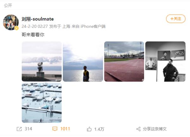Screen dimensions: 190x137
Task: Open the 刘翔-soulmate profile avatar
Action: (x=11, y=22)
